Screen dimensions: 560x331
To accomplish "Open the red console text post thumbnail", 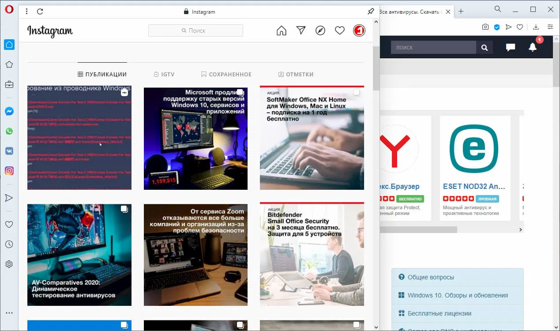I will (x=79, y=138).
